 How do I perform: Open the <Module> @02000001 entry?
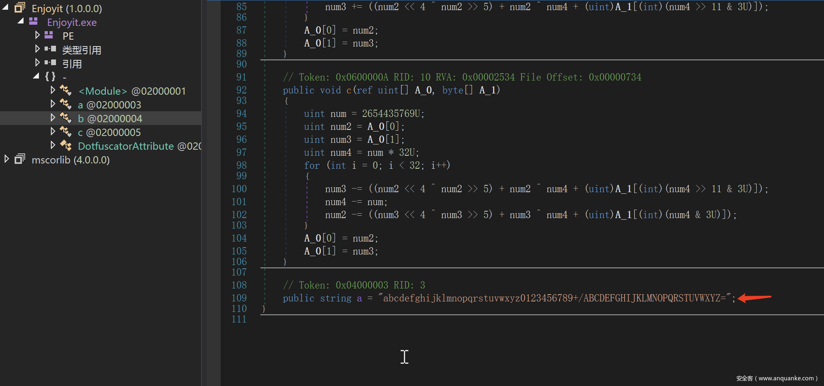click(132, 91)
